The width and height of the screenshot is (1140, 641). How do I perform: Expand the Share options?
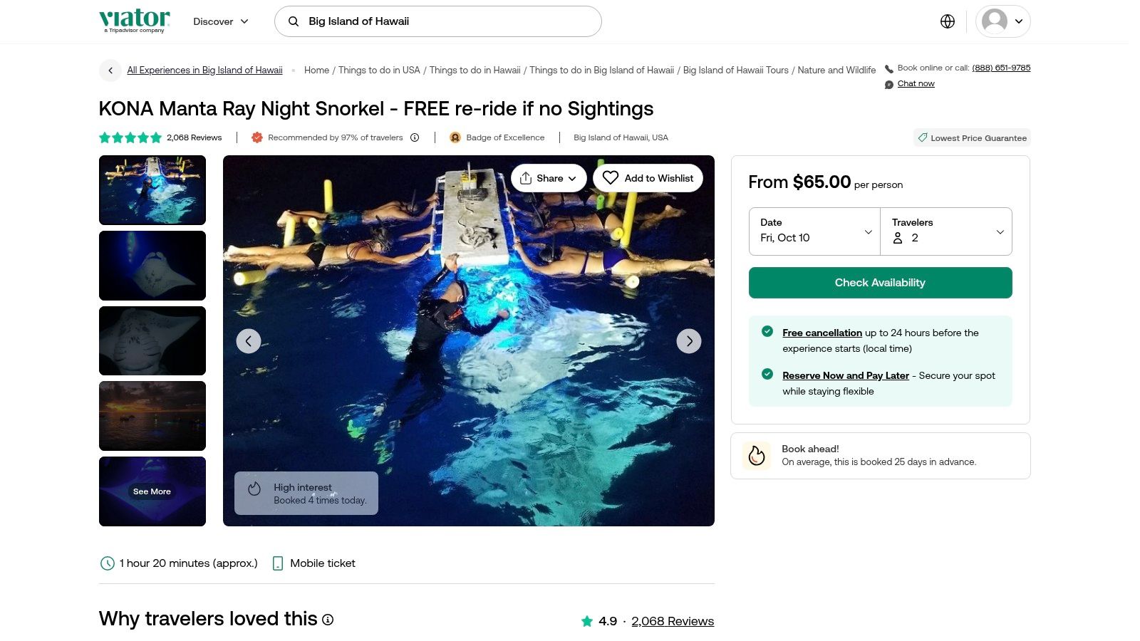548,178
